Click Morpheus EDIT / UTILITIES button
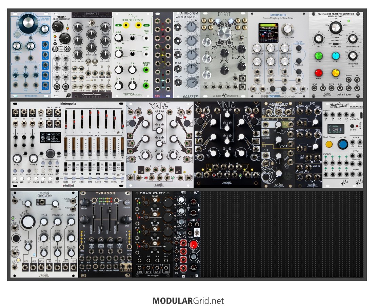Image resolution: width=377 pixels, height=308 pixels. [x=273, y=89]
